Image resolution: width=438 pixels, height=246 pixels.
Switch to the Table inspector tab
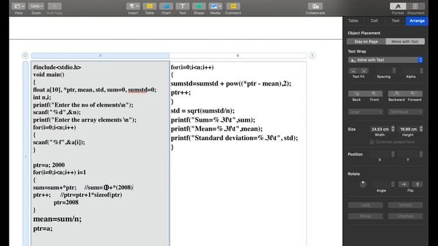pyautogui.click(x=353, y=21)
